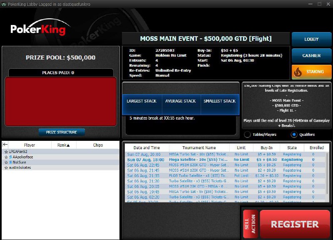Image resolution: width=333 pixels, height=240 pixels.
Task: Sort qualifiers by Date and Time header
Action: [147, 147]
